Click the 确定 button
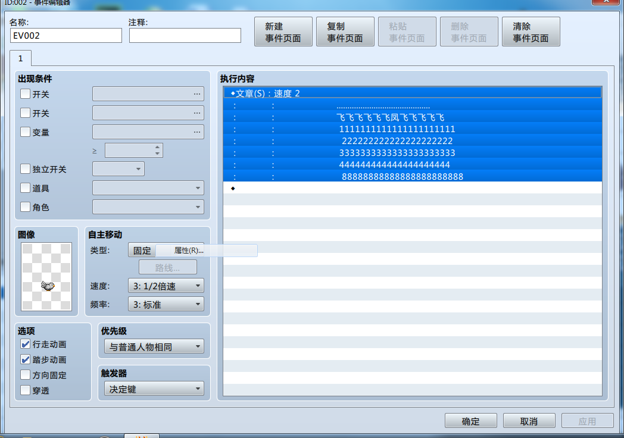 coord(470,421)
